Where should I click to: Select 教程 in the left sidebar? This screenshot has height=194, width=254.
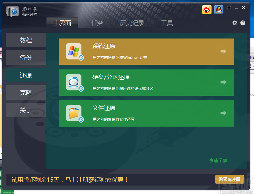click(x=26, y=40)
